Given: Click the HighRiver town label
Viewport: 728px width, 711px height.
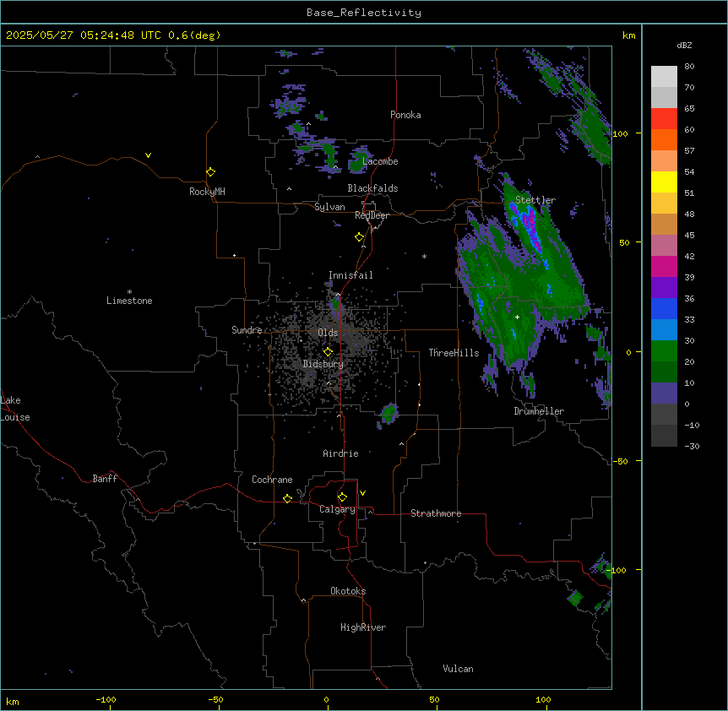Looking at the screenshot, I should pyautogui.click(x=363, y=627).
